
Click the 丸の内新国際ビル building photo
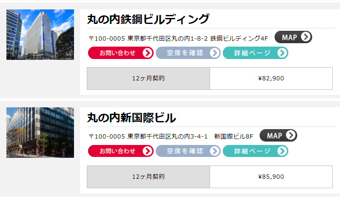[40, 133]
